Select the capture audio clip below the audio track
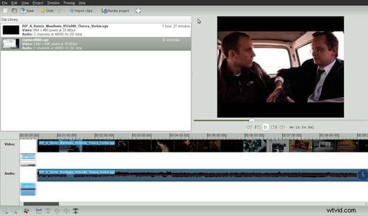Image resolution: width=368 pixels, height=216 pixels. [28, 190]
